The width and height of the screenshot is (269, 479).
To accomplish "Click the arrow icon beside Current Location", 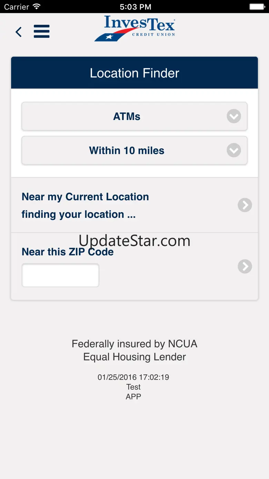I will [245, 205].
